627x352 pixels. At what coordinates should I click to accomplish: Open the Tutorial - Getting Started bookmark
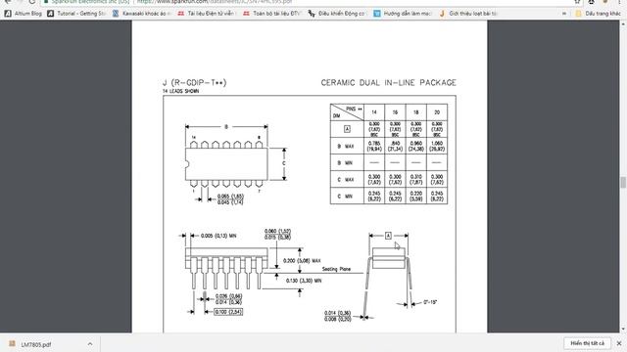[x=76, y=14]
